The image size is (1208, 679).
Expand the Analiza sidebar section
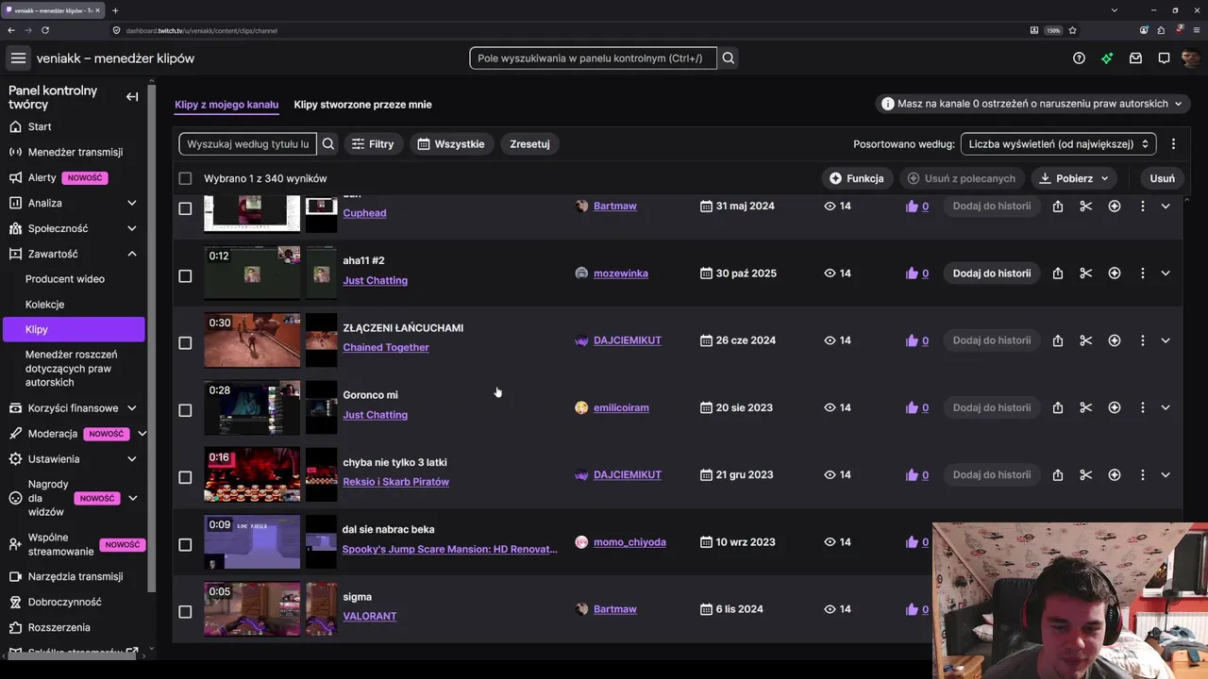coord(132,203)
